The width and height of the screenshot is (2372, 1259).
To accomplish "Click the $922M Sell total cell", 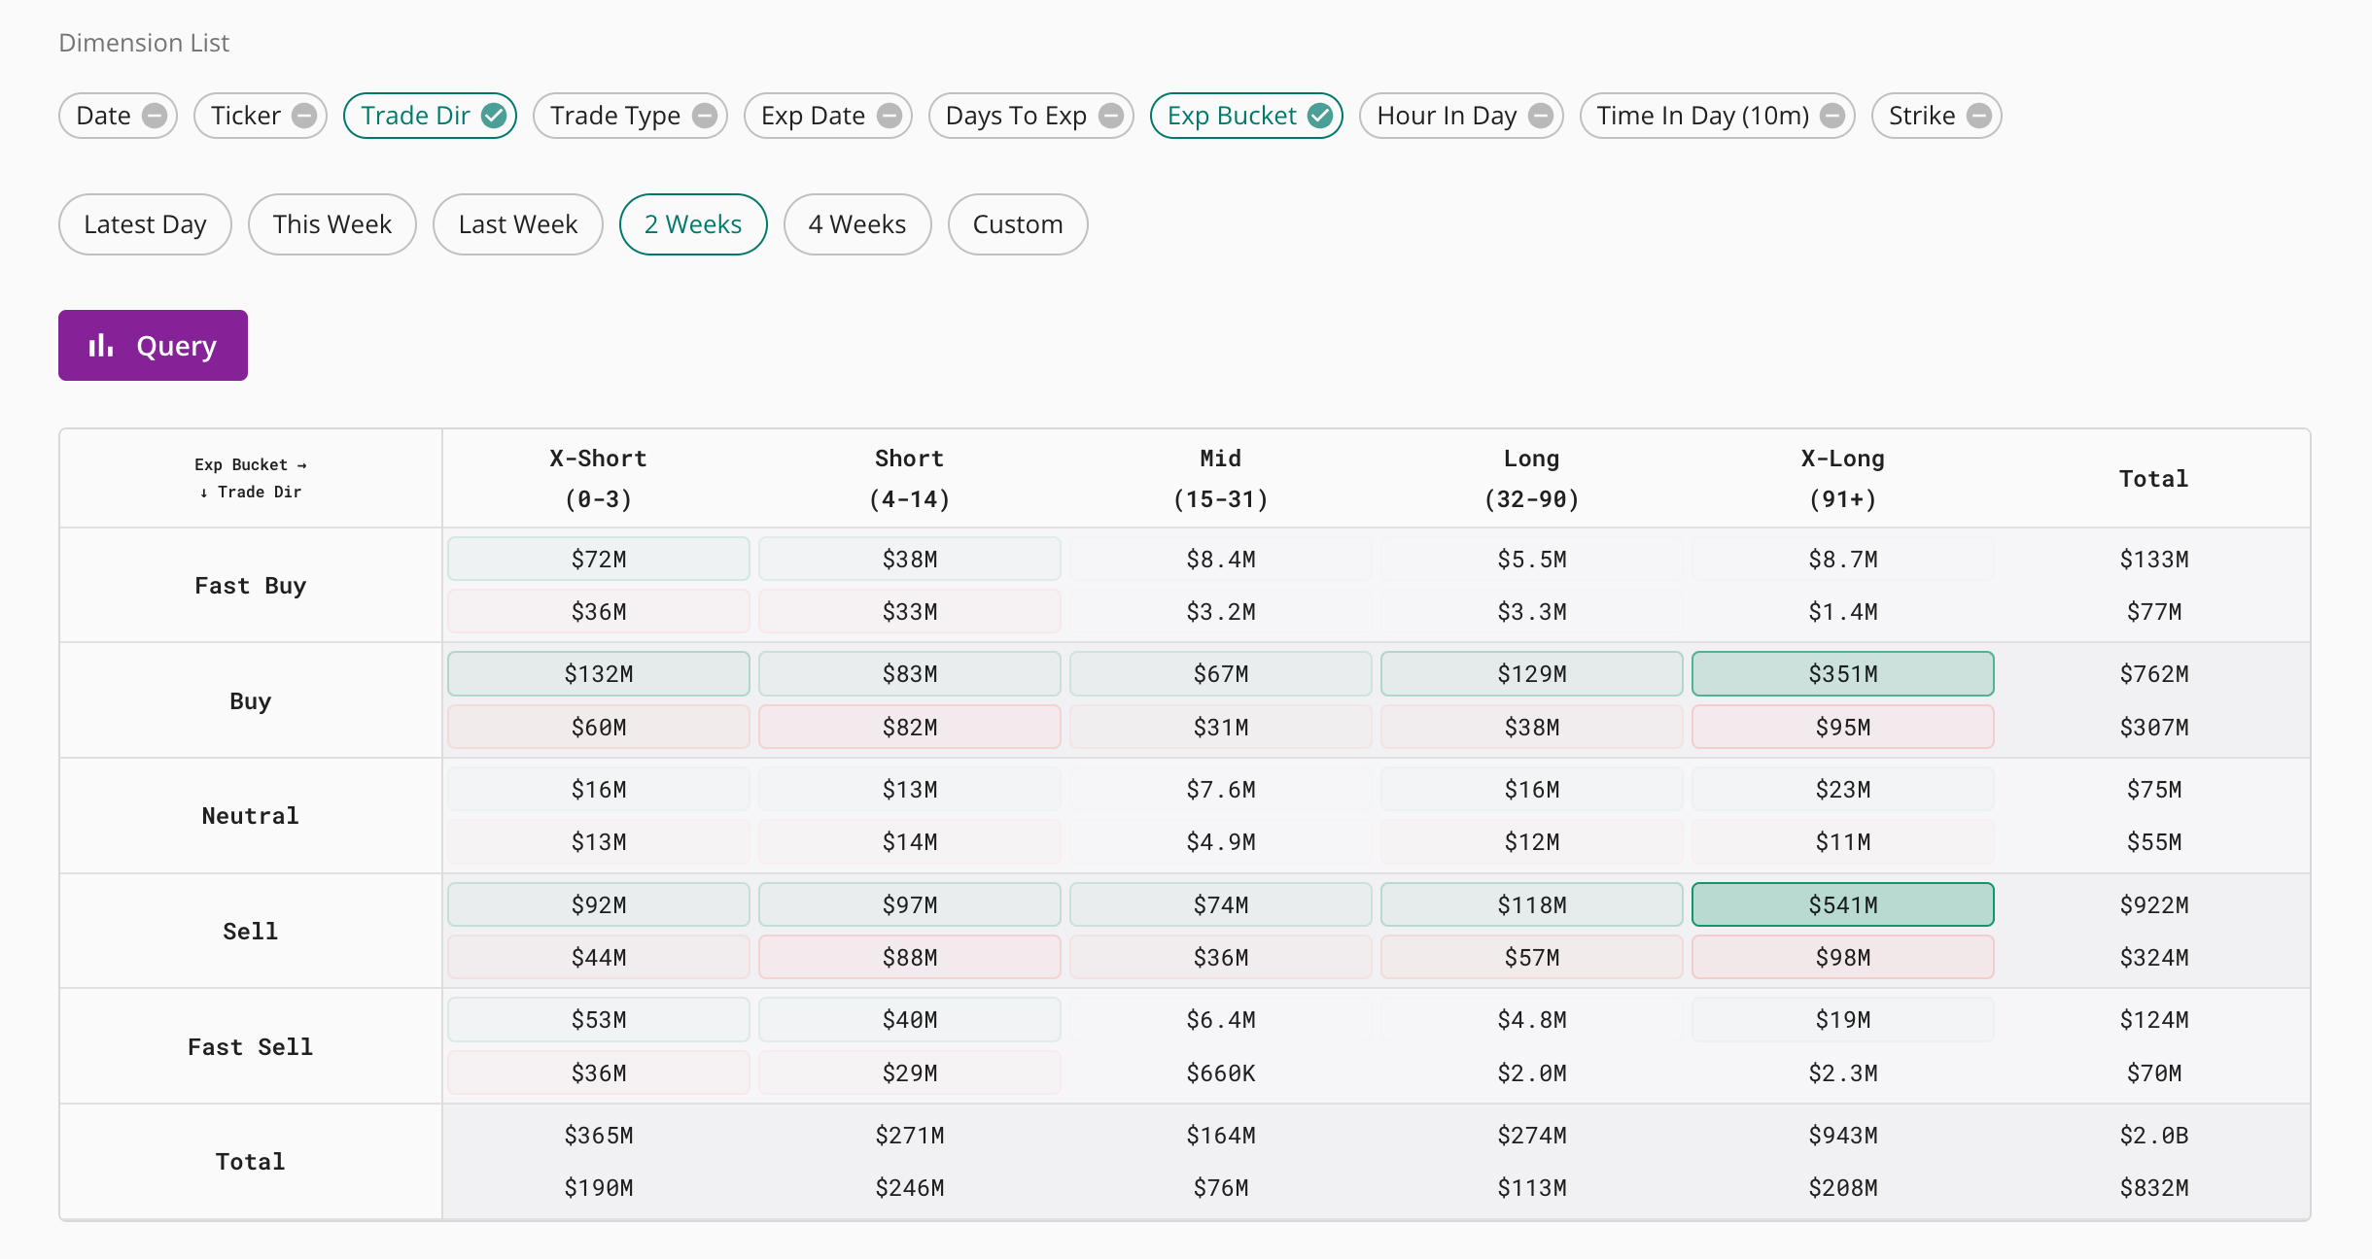I will coord(2154,905).
